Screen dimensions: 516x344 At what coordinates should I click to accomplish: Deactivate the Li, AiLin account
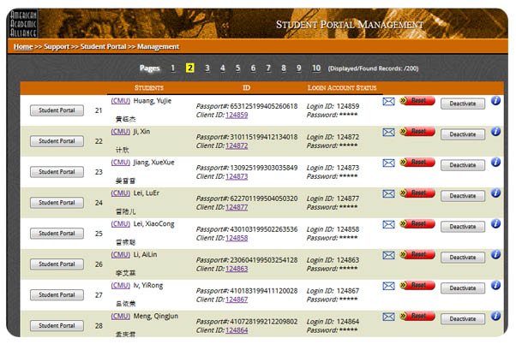(x=463, y=258)
